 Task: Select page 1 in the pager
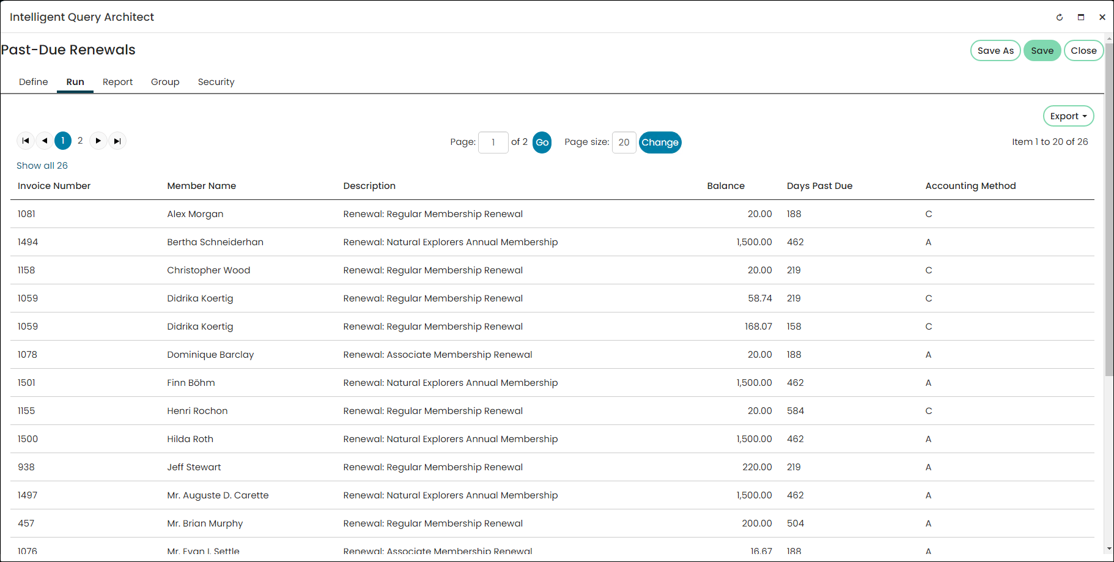(63, 141)
